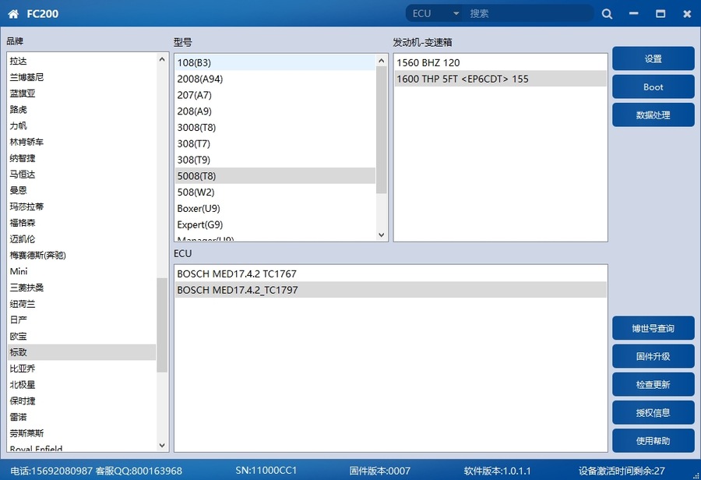Select model 207(A7)
701x480 pixels.
(276, 95)
